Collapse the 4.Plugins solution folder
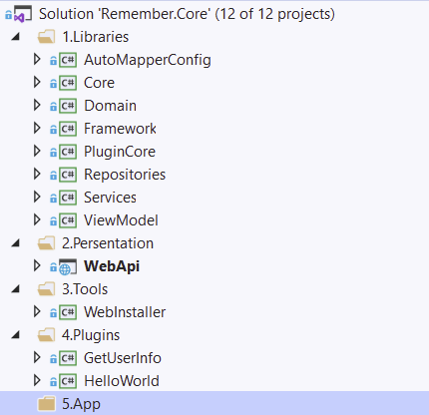 pos(16,335)
